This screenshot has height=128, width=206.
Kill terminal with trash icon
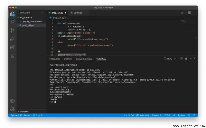coord(186,59)
